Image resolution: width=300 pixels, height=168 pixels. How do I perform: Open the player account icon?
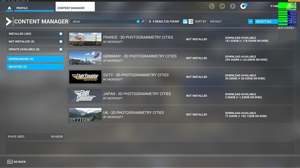(233, 6)
